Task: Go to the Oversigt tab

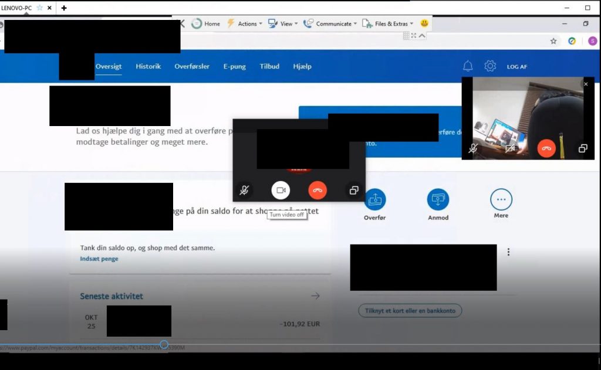Action: 109,66
